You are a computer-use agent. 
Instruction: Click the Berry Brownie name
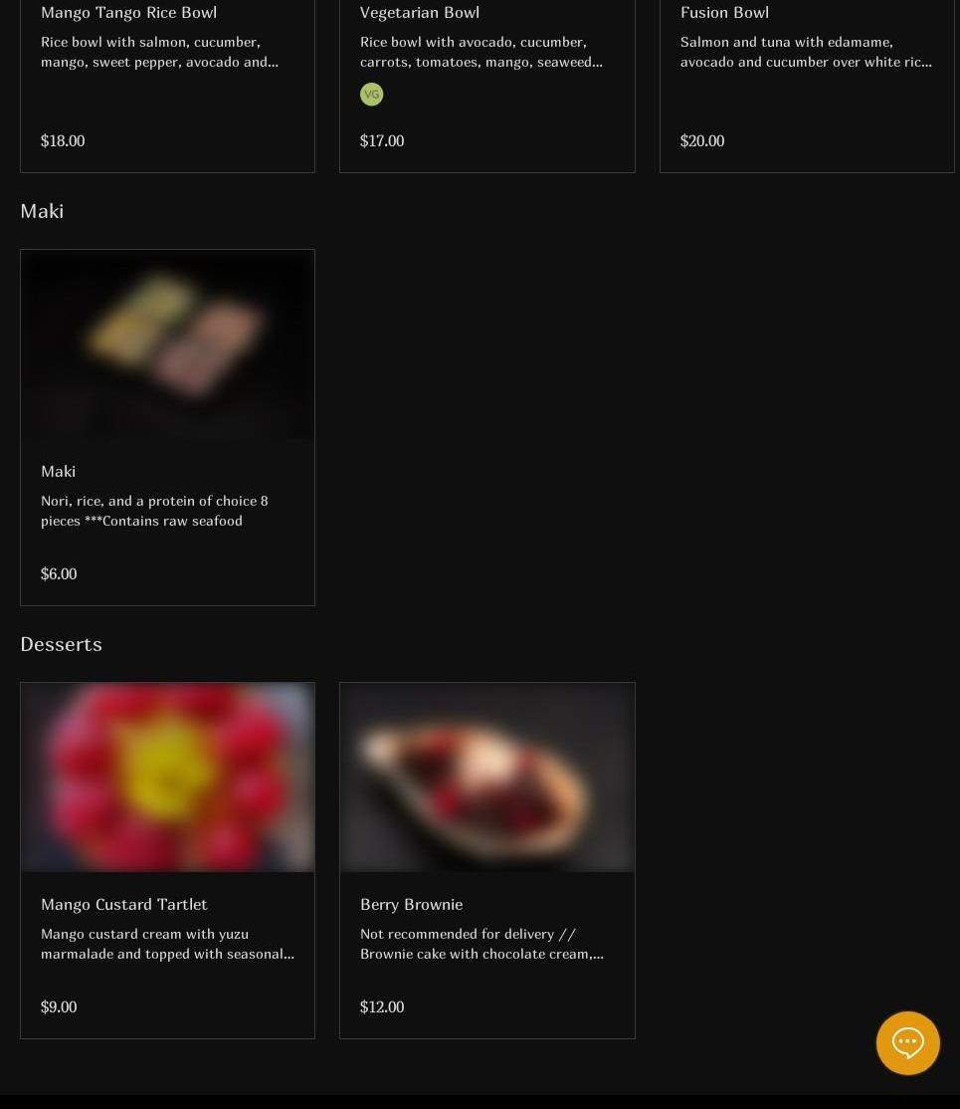pyautogui.click(x=412, y=904)
